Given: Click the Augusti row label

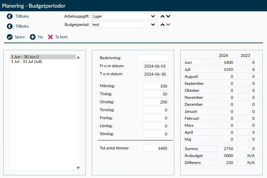Looking at the screenshot, I should click(x=191, y=77).
